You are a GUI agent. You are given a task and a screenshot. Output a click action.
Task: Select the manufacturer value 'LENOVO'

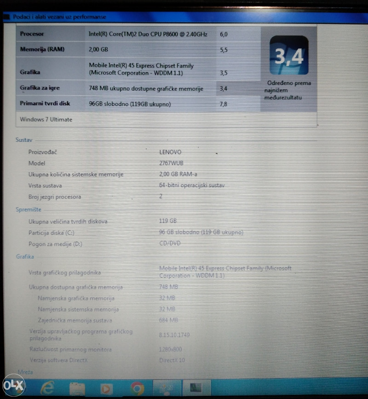pos(170,152)
